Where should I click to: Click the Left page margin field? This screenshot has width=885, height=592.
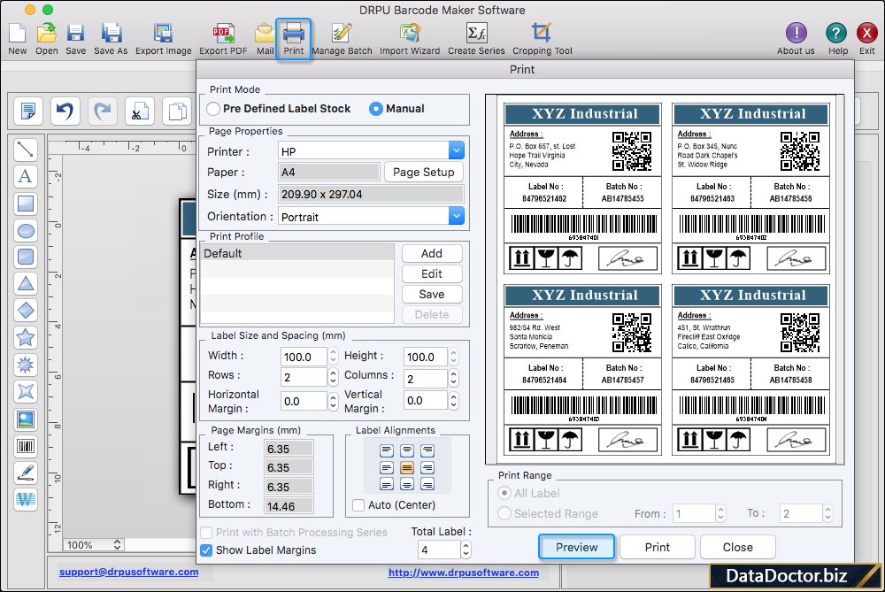(x=289, y=449)
